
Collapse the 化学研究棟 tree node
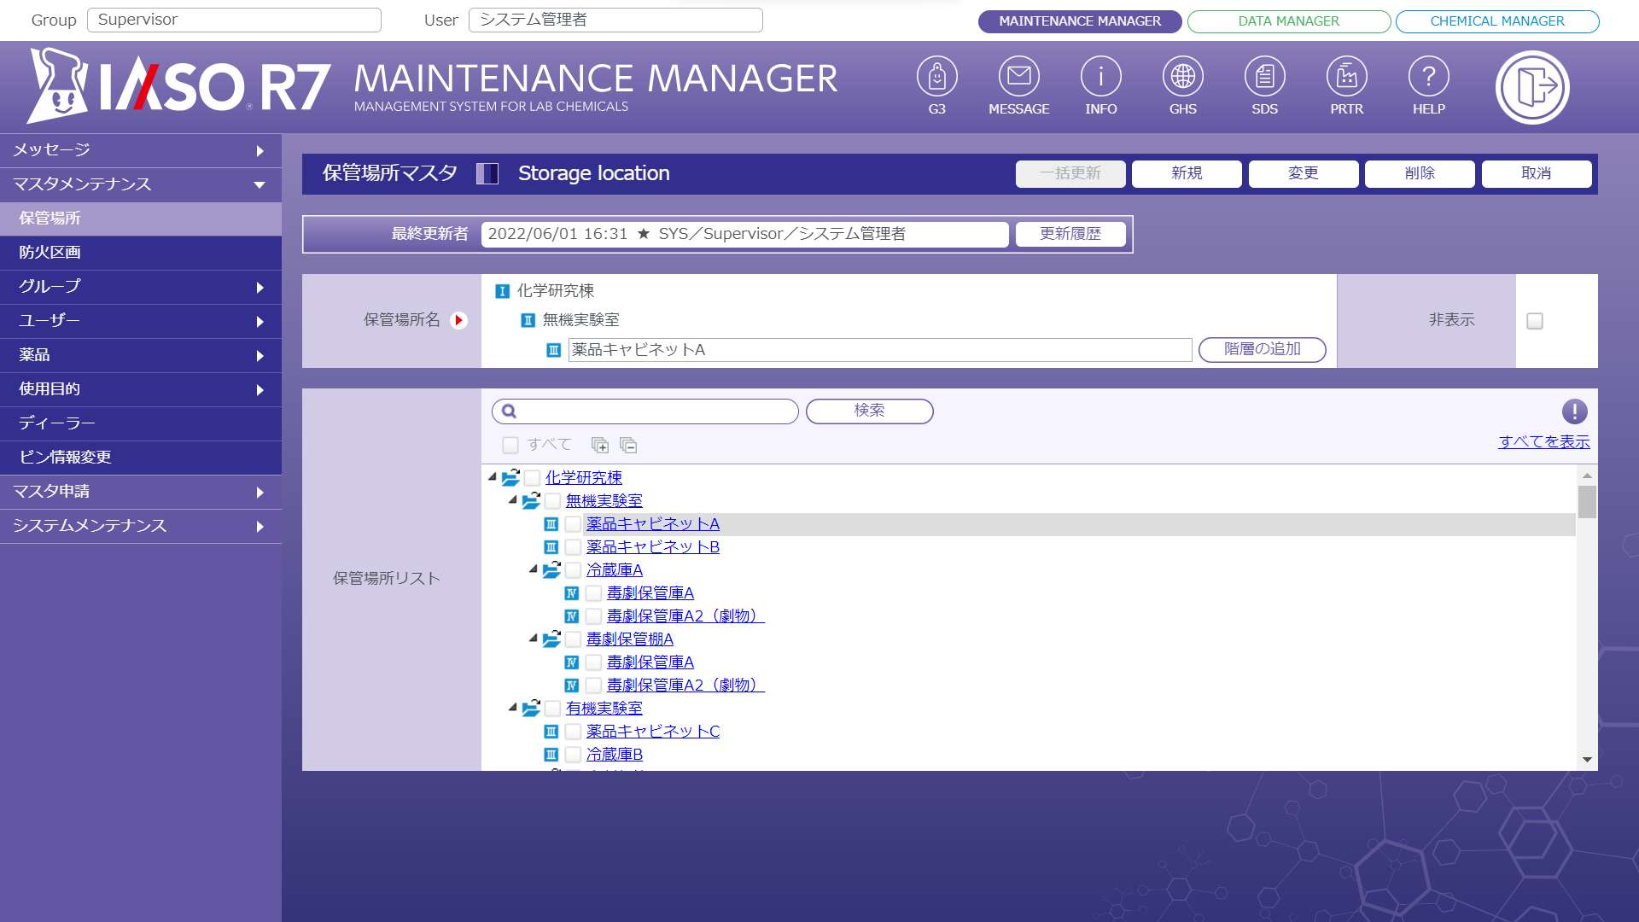492,477
